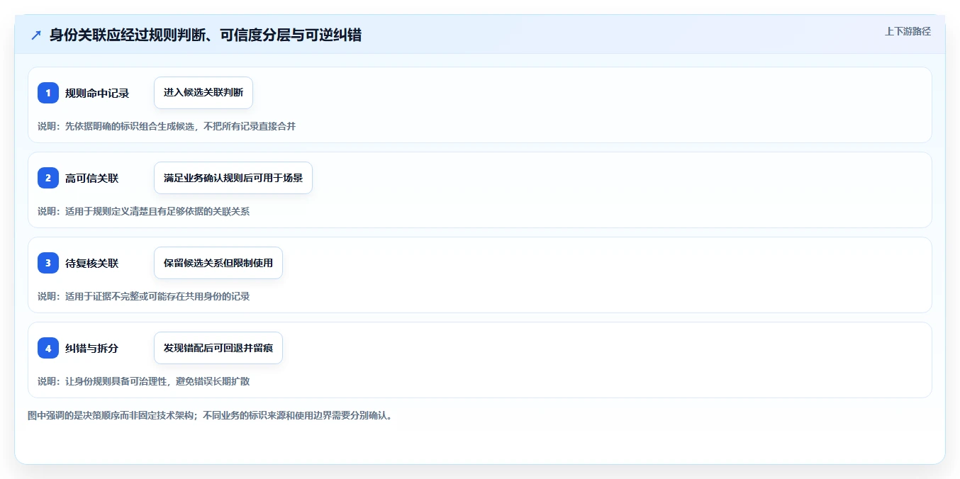
Task: Select step badge 4 for 纠错与拆分
Action: (48, 348)
